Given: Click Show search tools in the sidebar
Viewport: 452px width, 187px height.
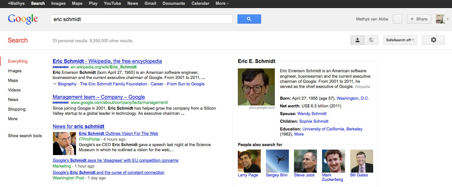Looking at the screenshot, I should tap(25, 136).
